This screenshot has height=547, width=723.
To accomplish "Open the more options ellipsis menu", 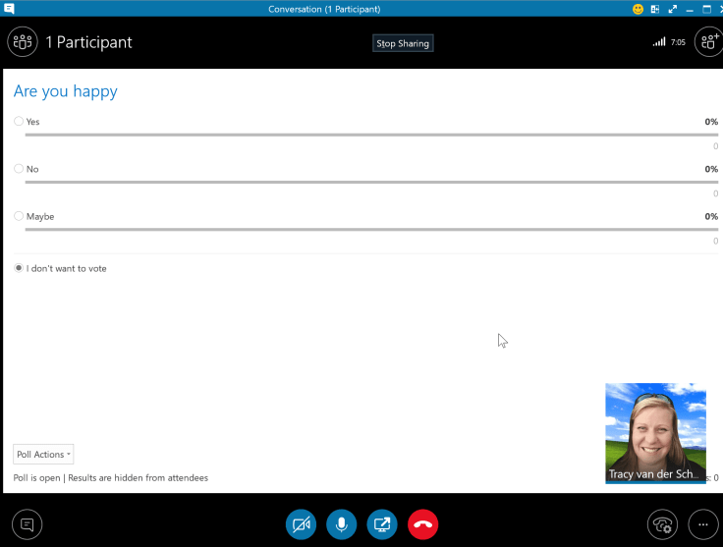I will coord(702,524).
